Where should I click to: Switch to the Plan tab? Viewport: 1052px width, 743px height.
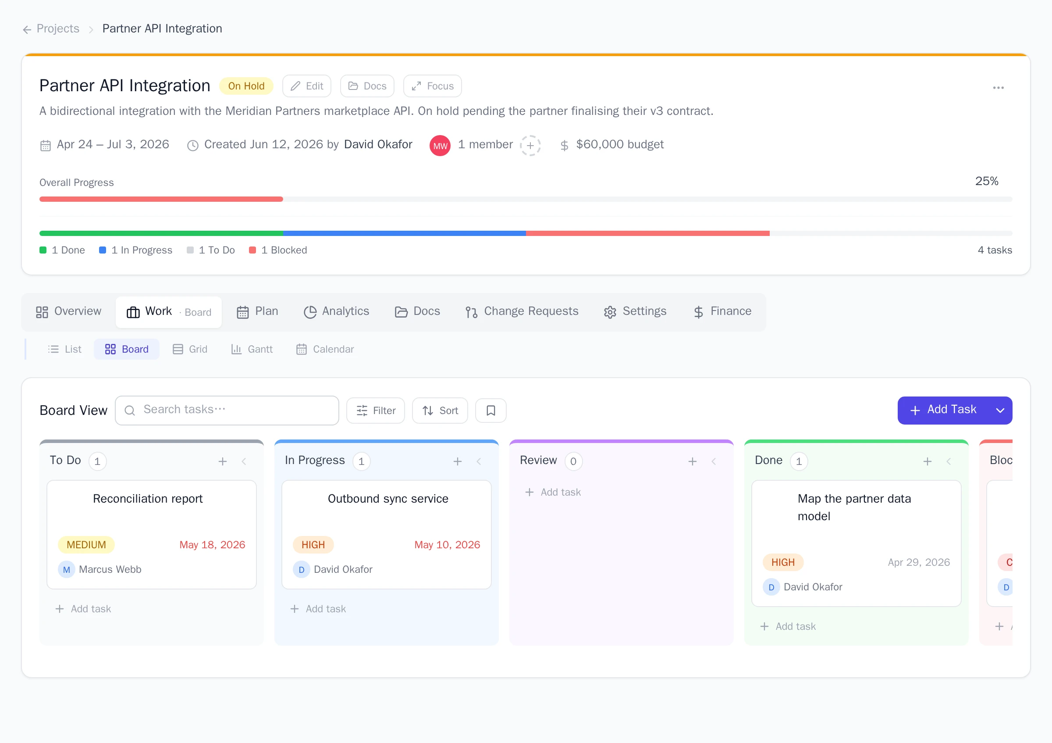[257, 312]
